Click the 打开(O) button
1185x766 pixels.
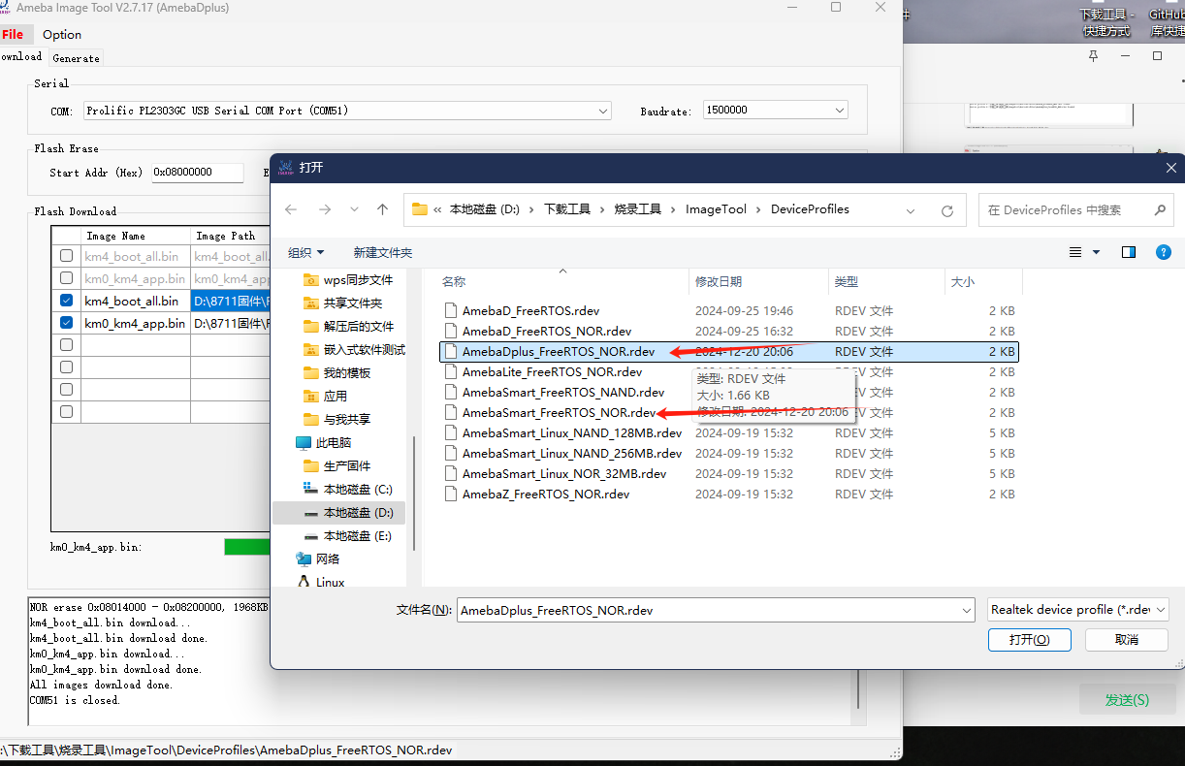click(1029, 639)
